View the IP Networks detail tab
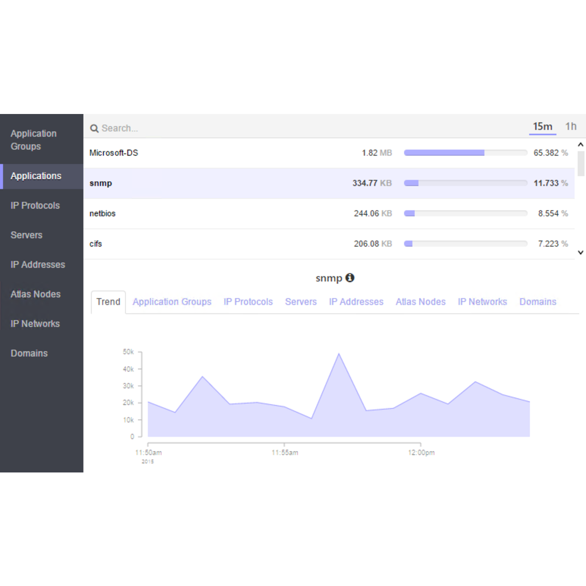Image resolution: width=586 pixels, height=586 pixels. click(x=482, y=302)
